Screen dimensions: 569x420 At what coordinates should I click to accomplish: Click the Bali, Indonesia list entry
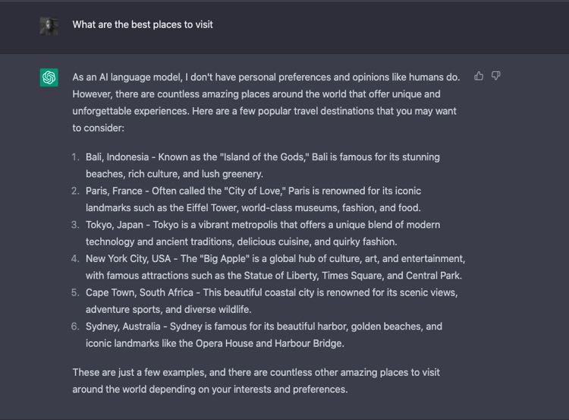(x=262, y=166)
